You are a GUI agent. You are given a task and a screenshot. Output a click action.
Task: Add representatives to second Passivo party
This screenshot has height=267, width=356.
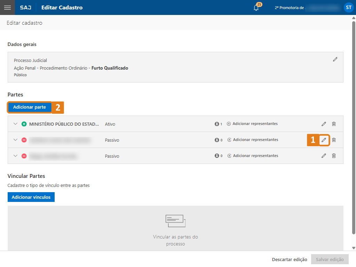252,156
